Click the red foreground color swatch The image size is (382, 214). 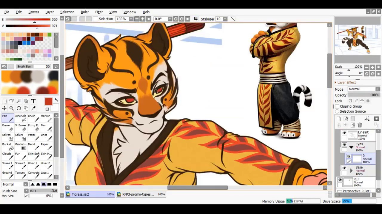coord(48,102)
